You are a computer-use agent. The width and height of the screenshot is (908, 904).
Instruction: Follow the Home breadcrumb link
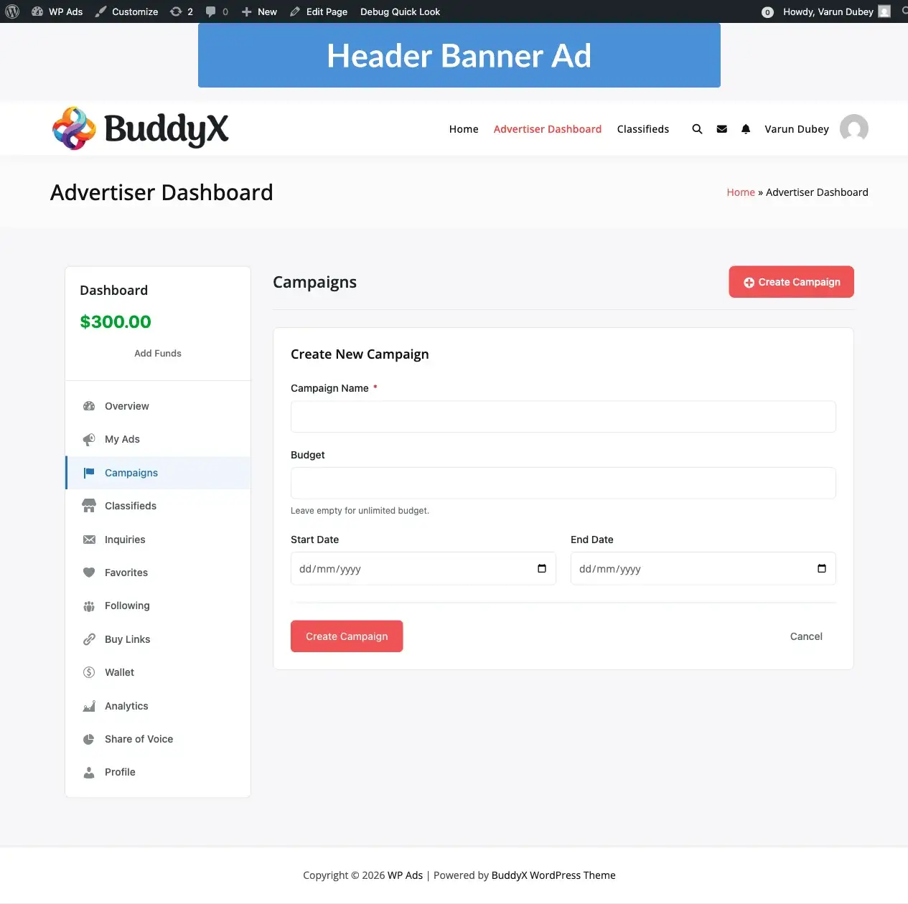[x=741, y=192]
